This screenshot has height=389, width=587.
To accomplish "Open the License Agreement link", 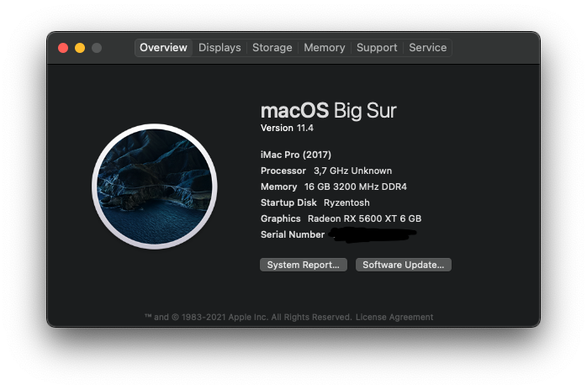I will coord(394,318).
